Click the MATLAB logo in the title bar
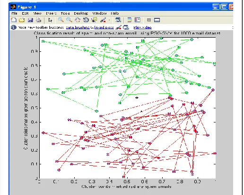The image size is (244, 195). [x=13, y=7]
